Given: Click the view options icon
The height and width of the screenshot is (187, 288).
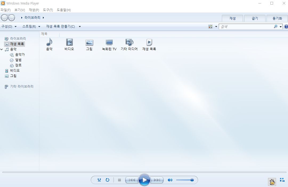Looking at the screenshot, I should [210, 27].
